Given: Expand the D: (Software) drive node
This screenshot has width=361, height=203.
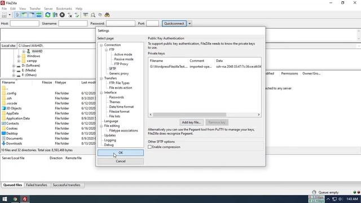Looking at the screenshot, I should tap(14, 66).
